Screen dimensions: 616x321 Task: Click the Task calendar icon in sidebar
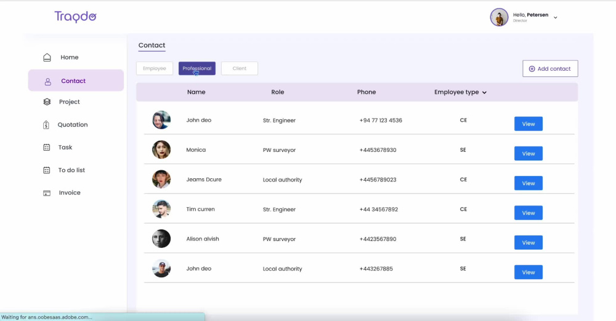click(x=47, y=148)
